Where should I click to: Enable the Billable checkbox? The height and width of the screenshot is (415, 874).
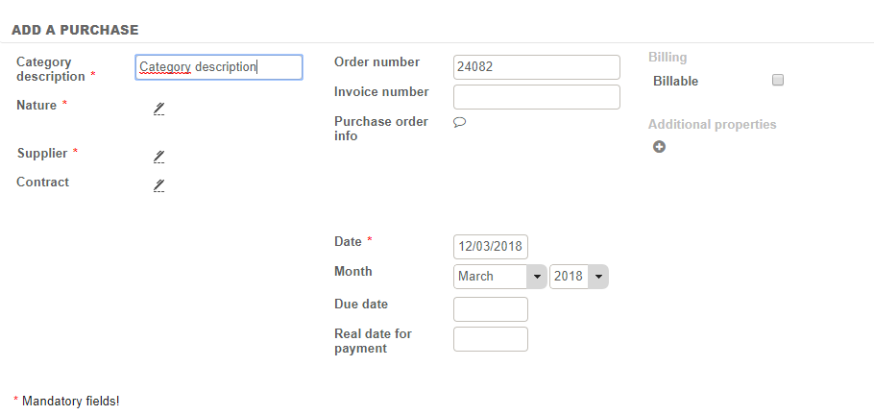[x=778, y=81]
